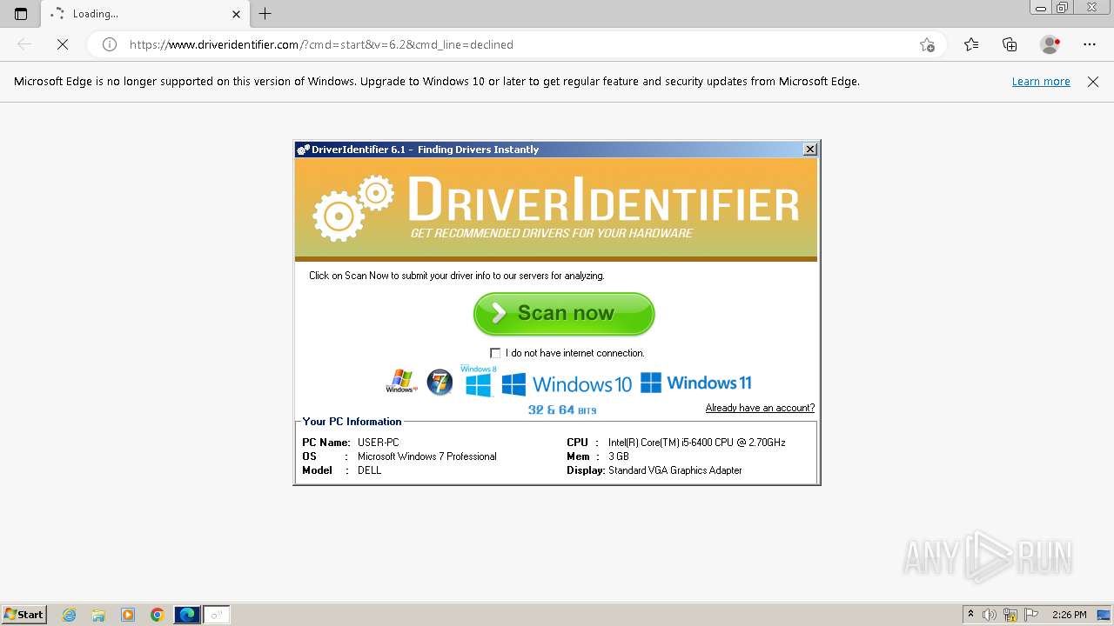Open the tab actions menu
Image resolution: width=1114 pixels, height=626 pixels.
pyautogui.click(x=21, y=14)
